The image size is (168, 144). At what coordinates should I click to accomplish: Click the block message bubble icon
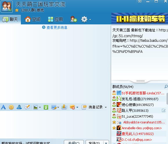(72, 107)
